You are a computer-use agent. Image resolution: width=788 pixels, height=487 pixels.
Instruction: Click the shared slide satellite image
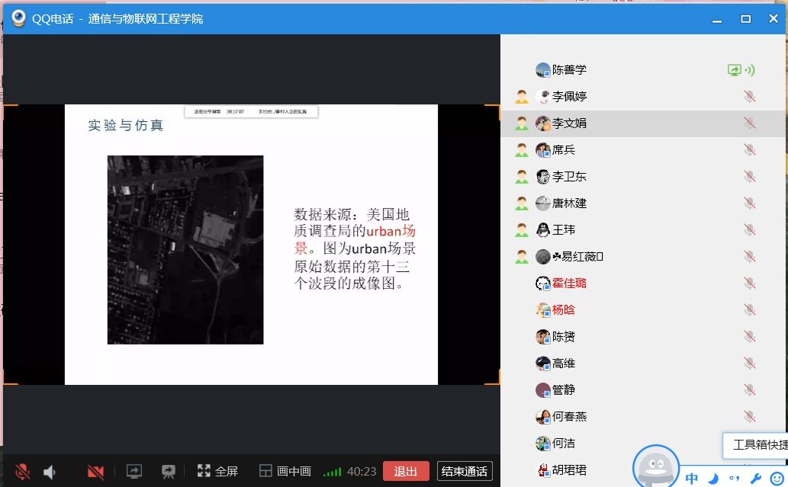tap(185, 250)
